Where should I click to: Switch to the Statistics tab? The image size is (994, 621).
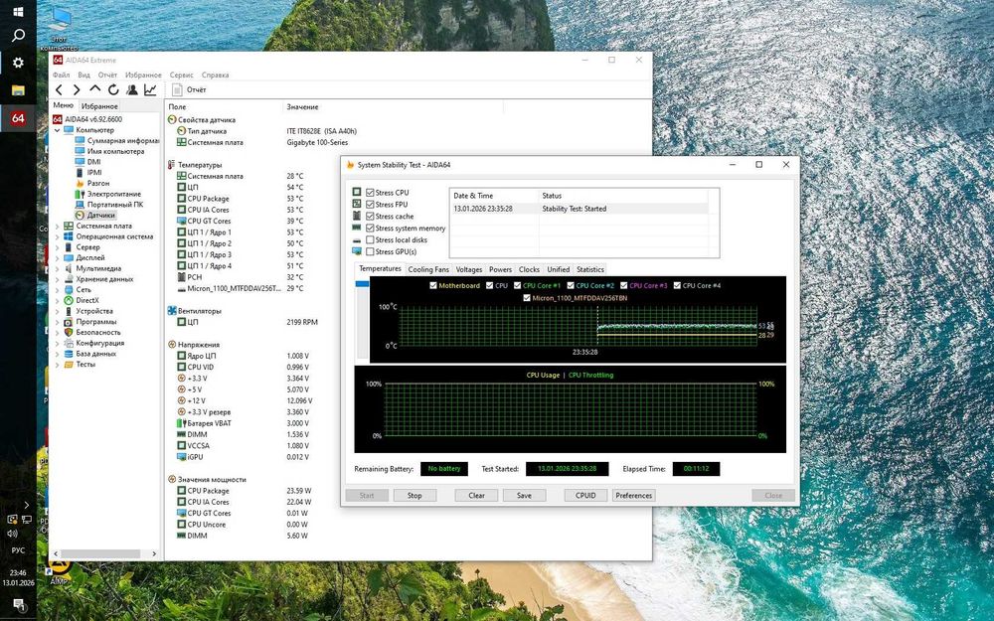(x=590, y=269)
